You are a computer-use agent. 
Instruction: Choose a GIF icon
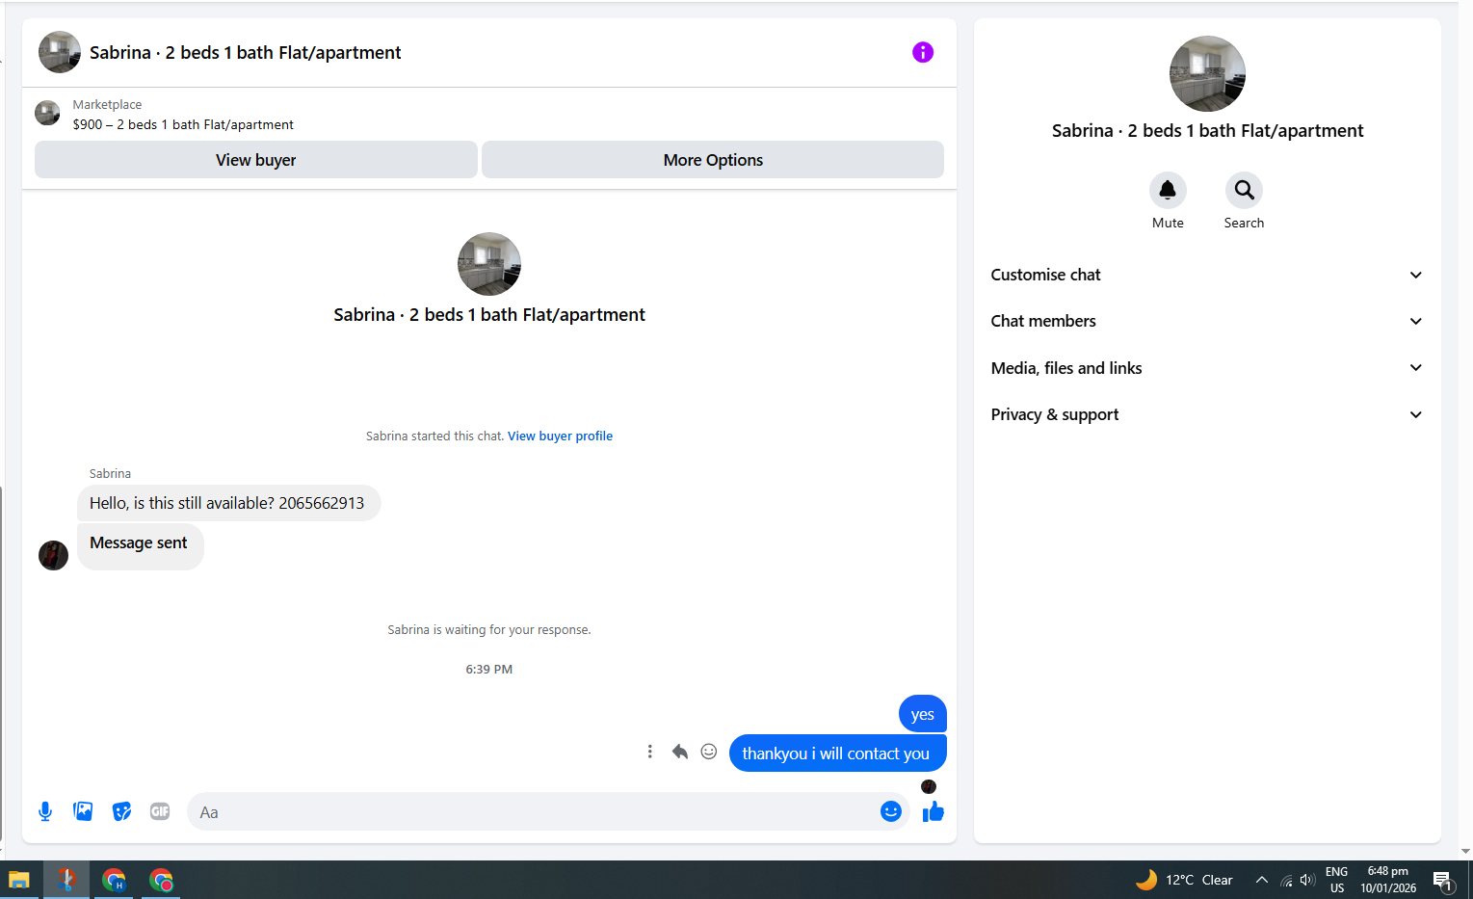click(x=160, y=811)
